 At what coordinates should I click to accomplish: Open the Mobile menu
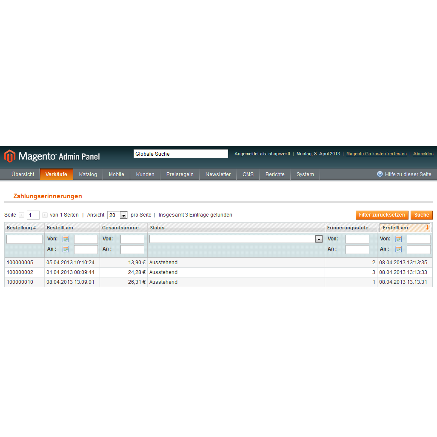117,174
